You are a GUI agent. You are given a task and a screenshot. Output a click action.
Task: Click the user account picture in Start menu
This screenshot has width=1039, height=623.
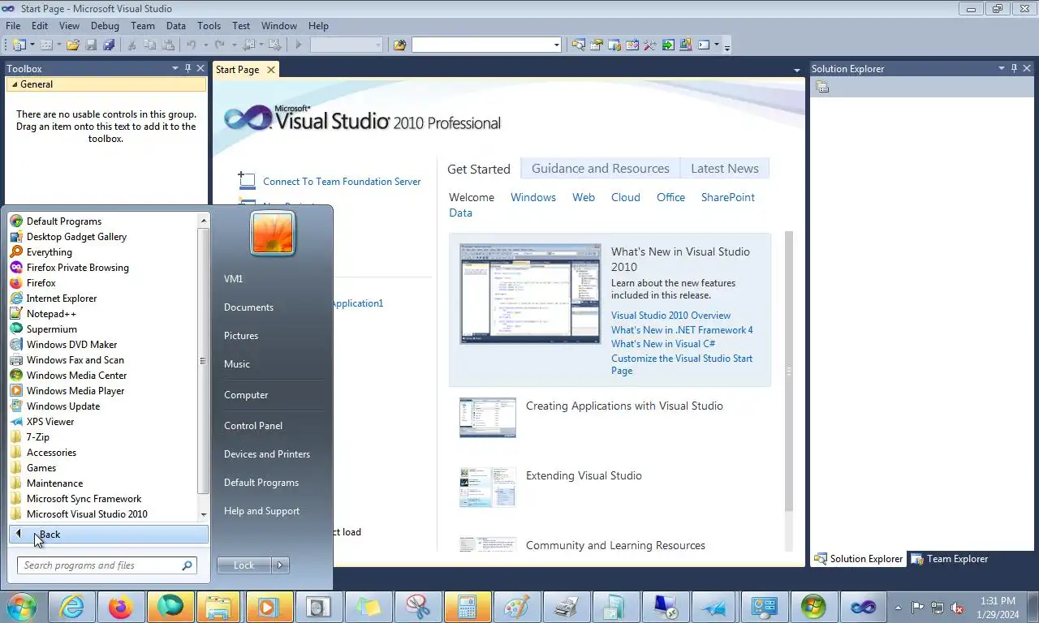(x=273, y=233)
